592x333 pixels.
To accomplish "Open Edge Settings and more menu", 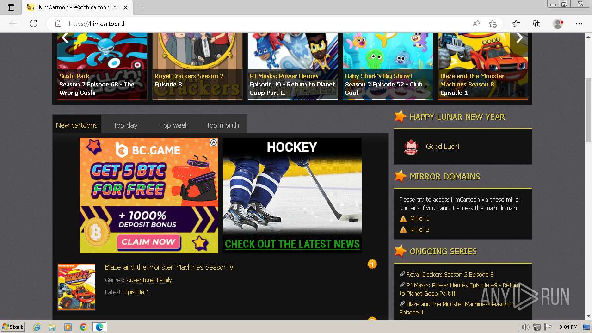I will coord(579,24).
